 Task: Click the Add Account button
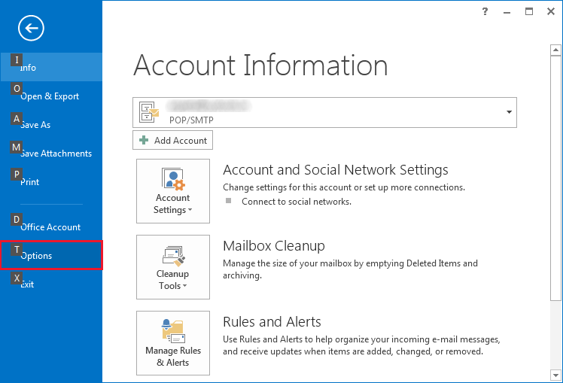pyautogui.click(x=172, y=140)
